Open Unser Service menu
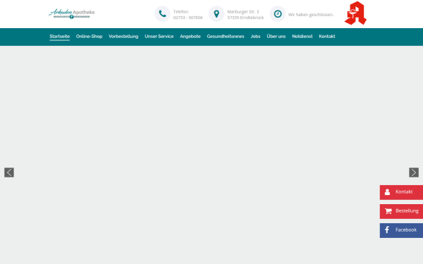The height and width of the screenshot is (264, 423). tap(159, 37)
